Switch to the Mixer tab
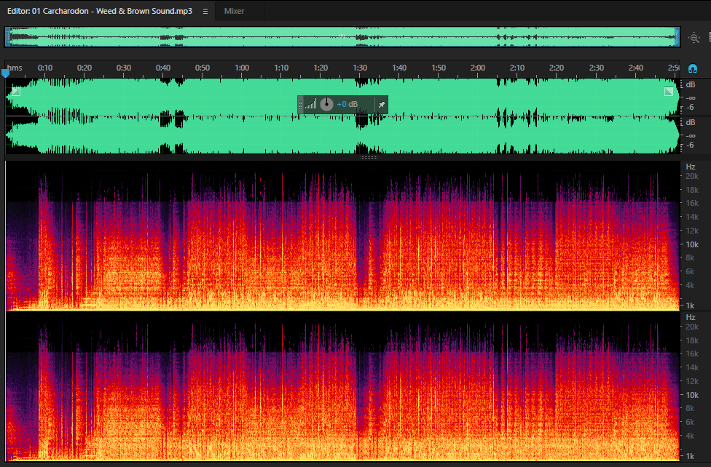 pos(234,11)
